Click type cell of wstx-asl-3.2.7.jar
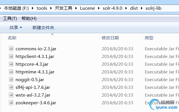The image size is (179, 112). [x=162, y=95]
